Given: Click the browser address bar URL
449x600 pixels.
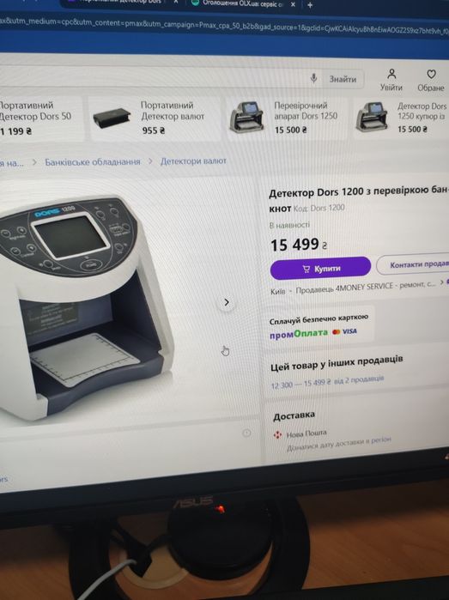Looking at the screenshot, I should pos(224,24).
